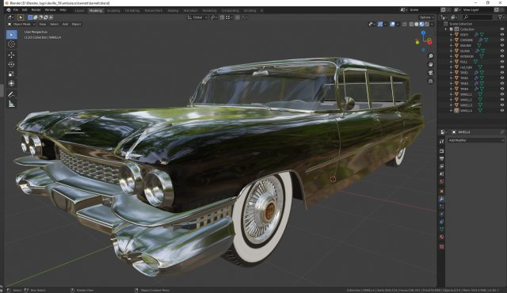Select the WHELL1 object in outliner

(x=466, y=94)
